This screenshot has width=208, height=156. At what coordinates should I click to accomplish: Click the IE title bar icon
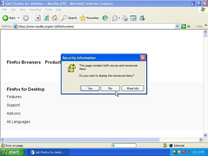click(3, 3)
